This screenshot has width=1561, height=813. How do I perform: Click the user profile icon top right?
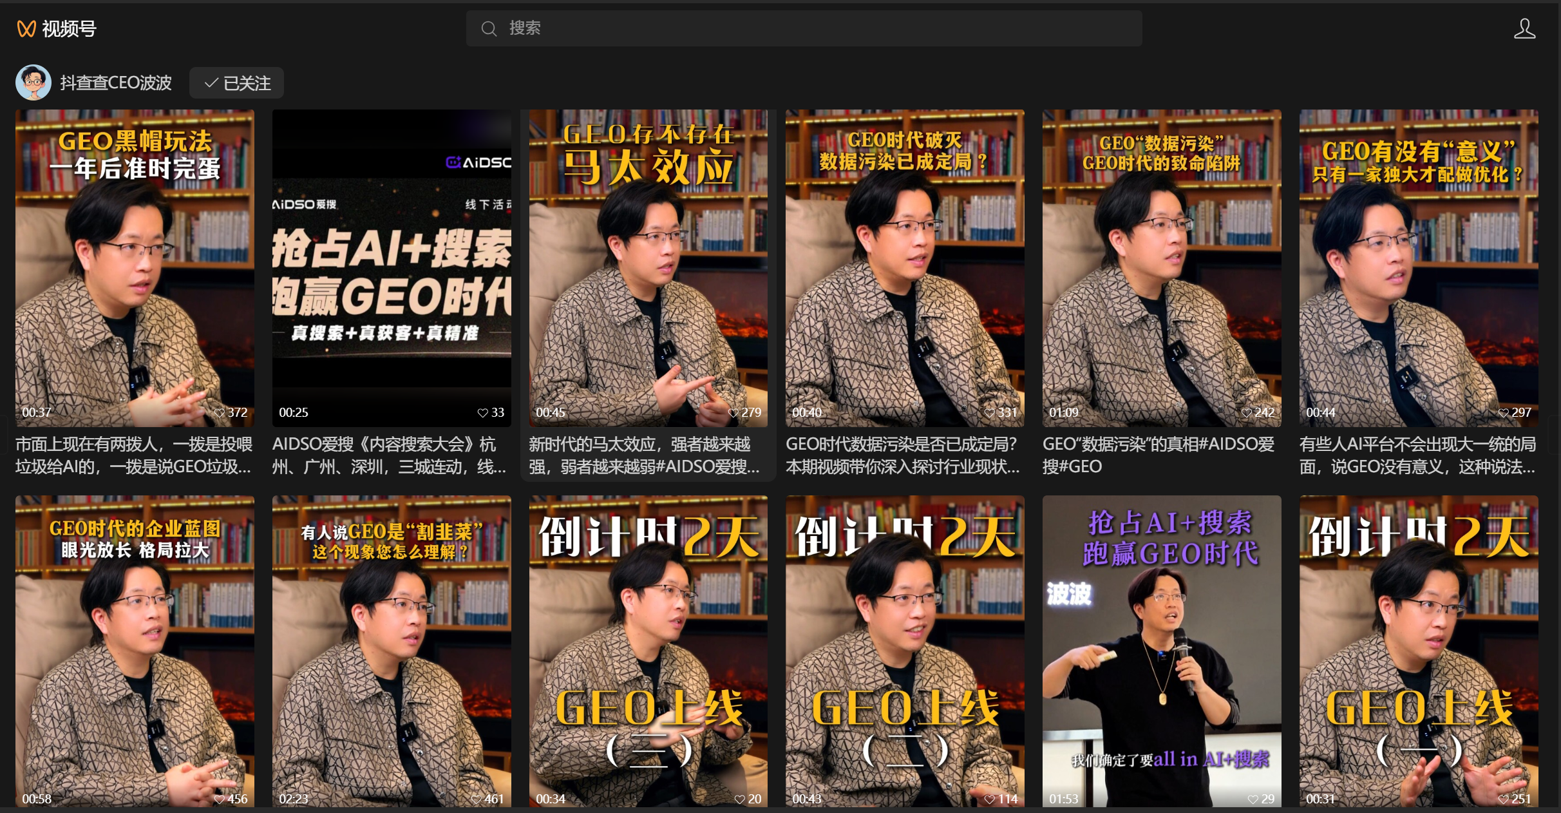[1524, 28]
